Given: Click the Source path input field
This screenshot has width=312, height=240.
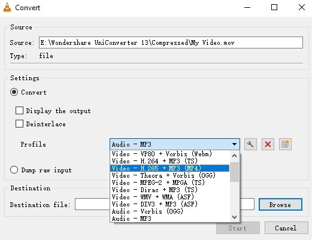Looking at the screenshot, I should click(171, 42).
